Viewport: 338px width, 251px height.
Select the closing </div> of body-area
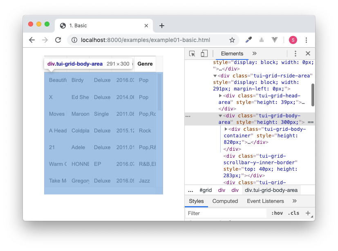(x=232, y=149)
